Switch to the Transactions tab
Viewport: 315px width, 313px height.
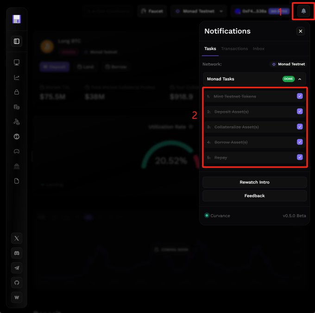point(234,49)
